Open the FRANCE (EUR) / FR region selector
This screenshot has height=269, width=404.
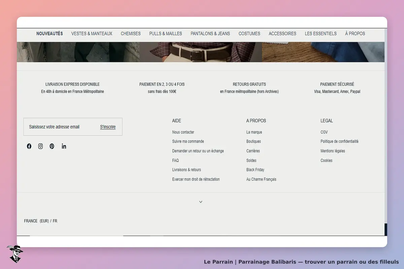tap(41, 221)
